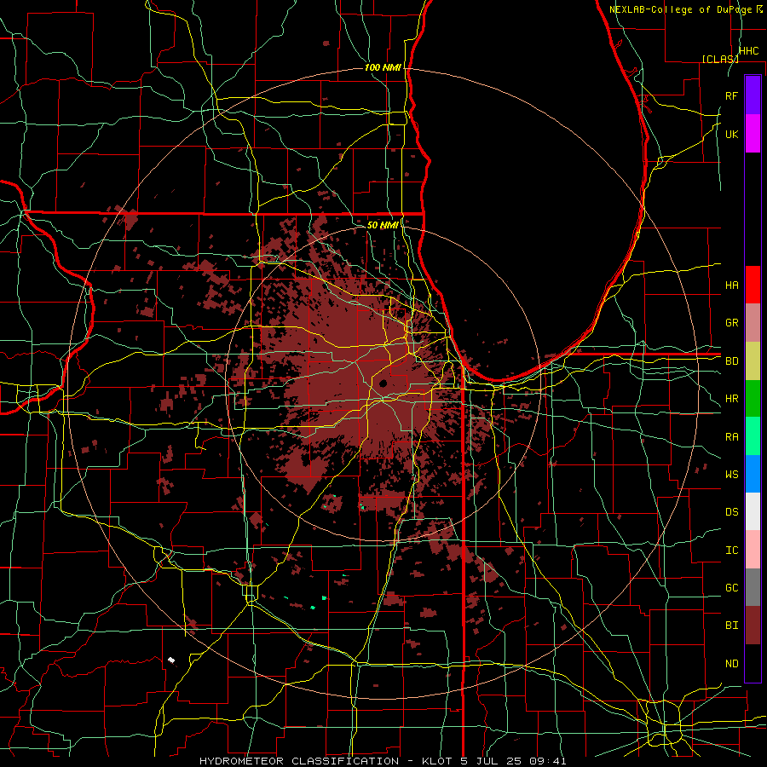This screenshot has height=767, width=767.
Task: Click the "[CLAS]" legend header text
Action: (x=720, y=59)
